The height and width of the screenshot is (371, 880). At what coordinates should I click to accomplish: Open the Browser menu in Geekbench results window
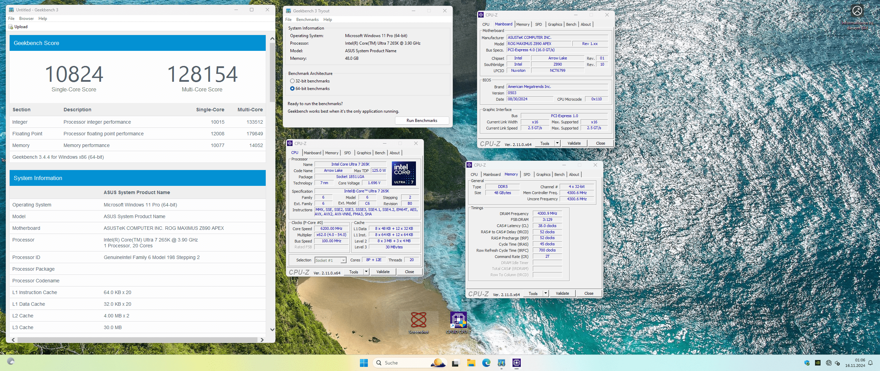coord(26,19)
